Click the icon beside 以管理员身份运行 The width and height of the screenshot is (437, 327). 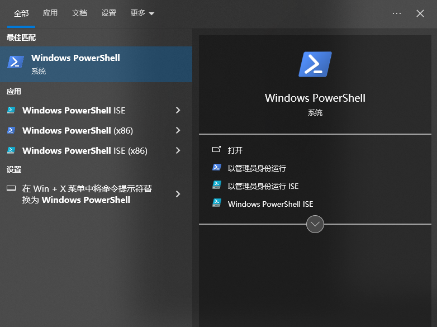pos(217,167)
